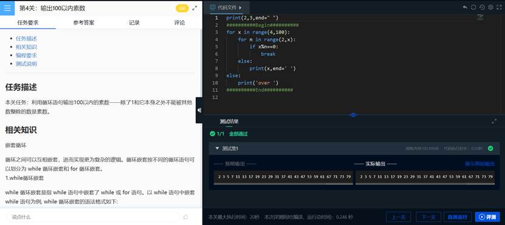Open the hamburger menu at top left
Image resolution: width=505 pixels, height=225 pixels.
pos(7,8)
